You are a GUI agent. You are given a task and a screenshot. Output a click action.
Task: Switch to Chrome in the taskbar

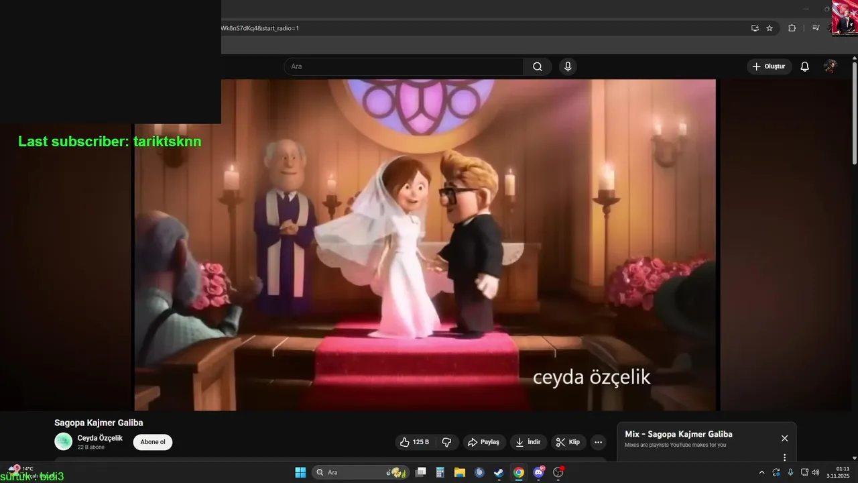519,472
